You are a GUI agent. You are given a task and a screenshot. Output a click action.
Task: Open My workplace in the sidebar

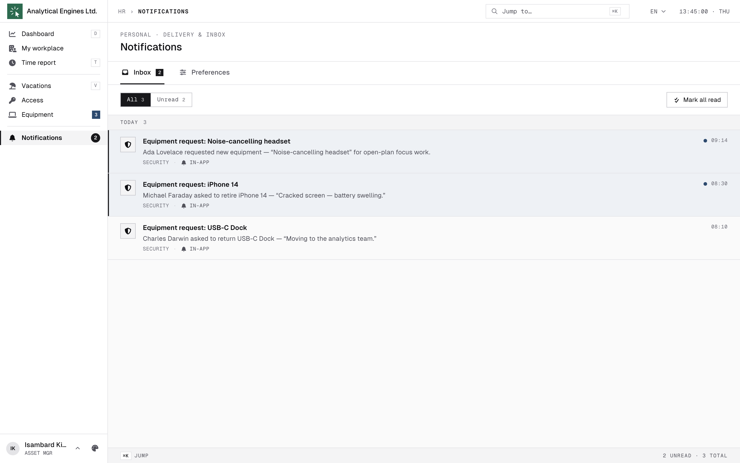54,48
